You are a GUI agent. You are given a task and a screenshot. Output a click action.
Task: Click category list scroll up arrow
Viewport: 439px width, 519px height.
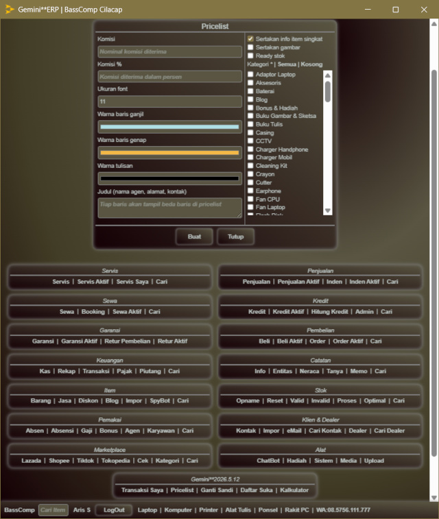(x=328, y=75)
